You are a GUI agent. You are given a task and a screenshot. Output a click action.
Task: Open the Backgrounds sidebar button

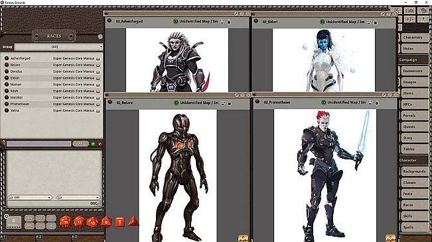414,171
